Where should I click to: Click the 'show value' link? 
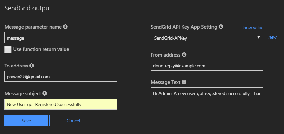click(x=252, y=28)
